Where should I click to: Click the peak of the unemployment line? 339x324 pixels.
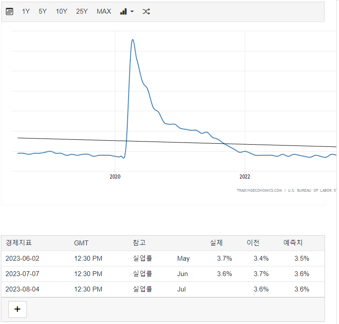point(133,40)
